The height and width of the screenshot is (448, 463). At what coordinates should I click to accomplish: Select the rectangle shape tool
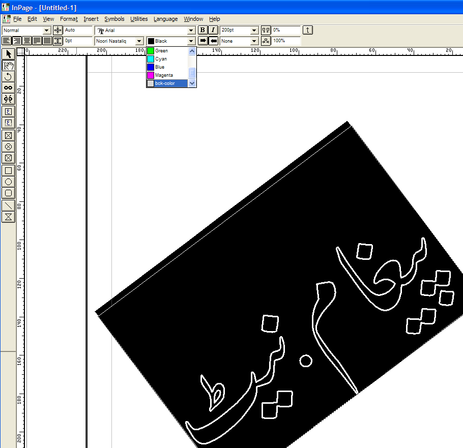coord(8,170)
